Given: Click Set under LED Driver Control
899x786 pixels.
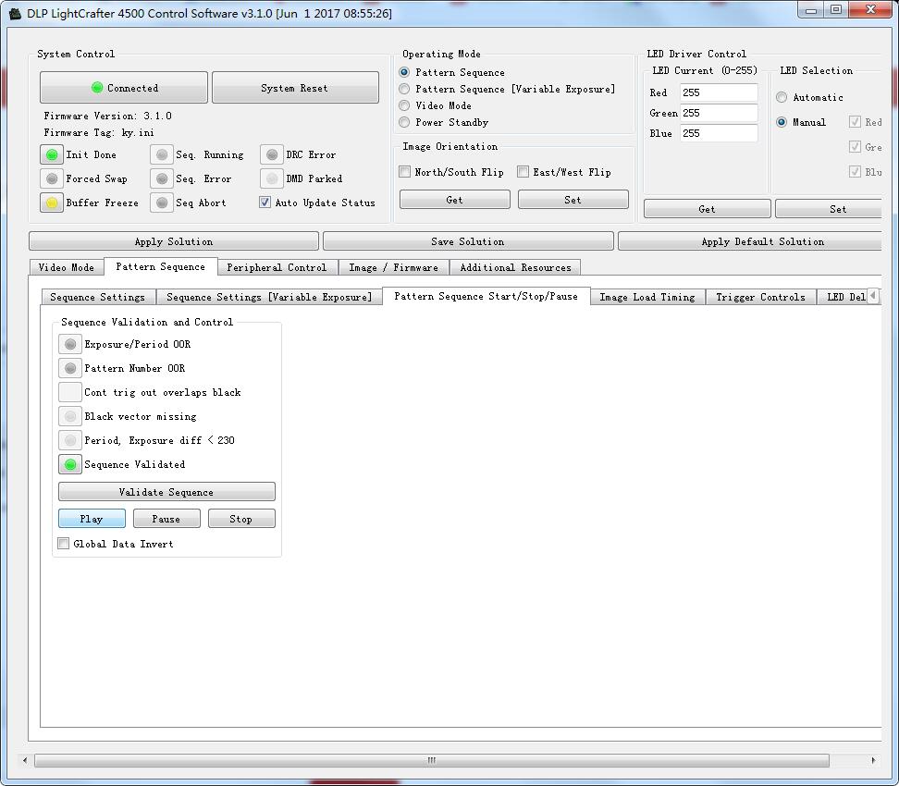Looking at the screenshot, I should coord(829,209).
